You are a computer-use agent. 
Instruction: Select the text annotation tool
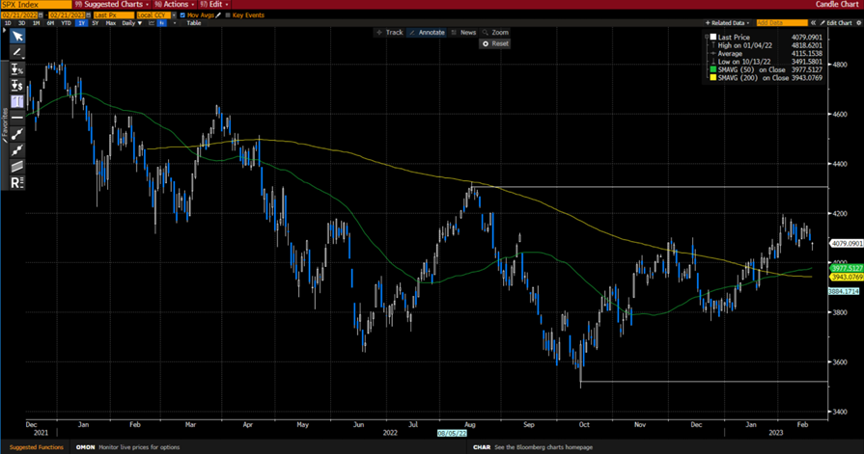pos(17,101)
